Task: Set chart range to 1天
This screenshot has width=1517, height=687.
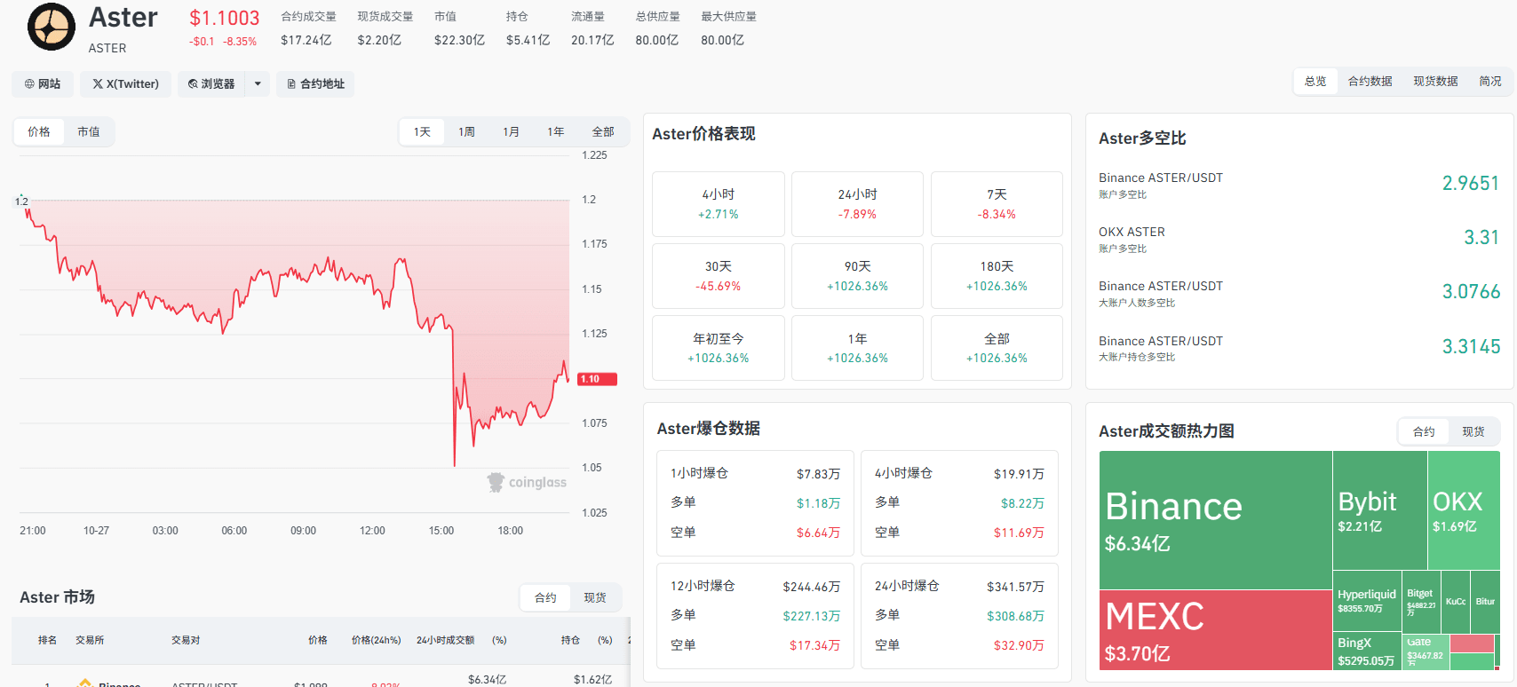Action: 422,131
